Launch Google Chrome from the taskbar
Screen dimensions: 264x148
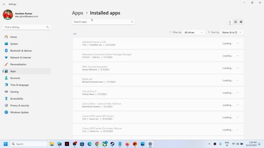tap(97, 144)
